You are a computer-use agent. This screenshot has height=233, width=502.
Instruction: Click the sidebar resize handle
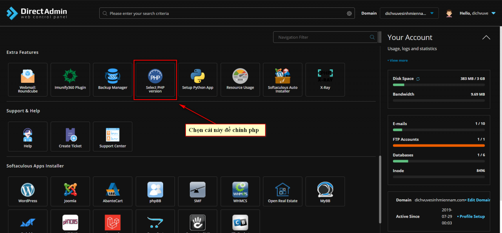[x=380, y=37]
